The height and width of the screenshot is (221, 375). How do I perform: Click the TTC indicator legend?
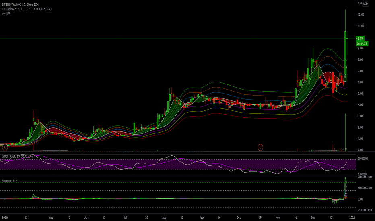tap(26, 9)
